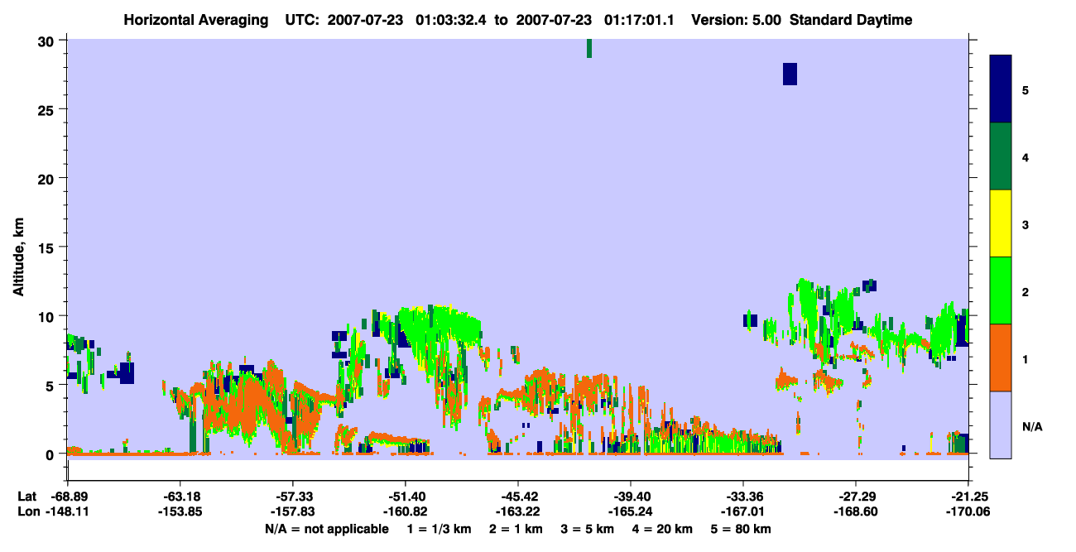Click the longitude value -153.85

[180, 511]
